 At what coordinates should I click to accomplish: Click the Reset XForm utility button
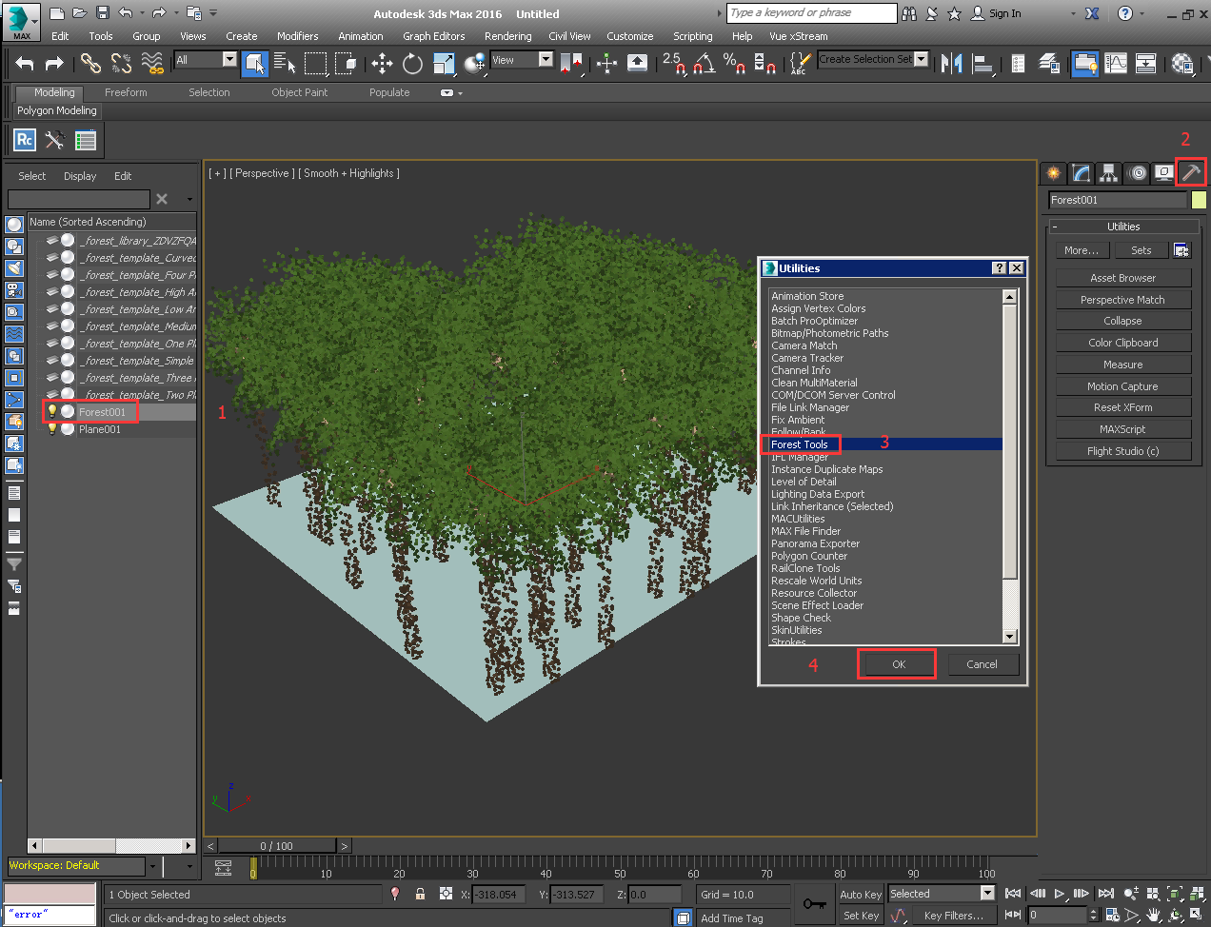(1123, 407)
